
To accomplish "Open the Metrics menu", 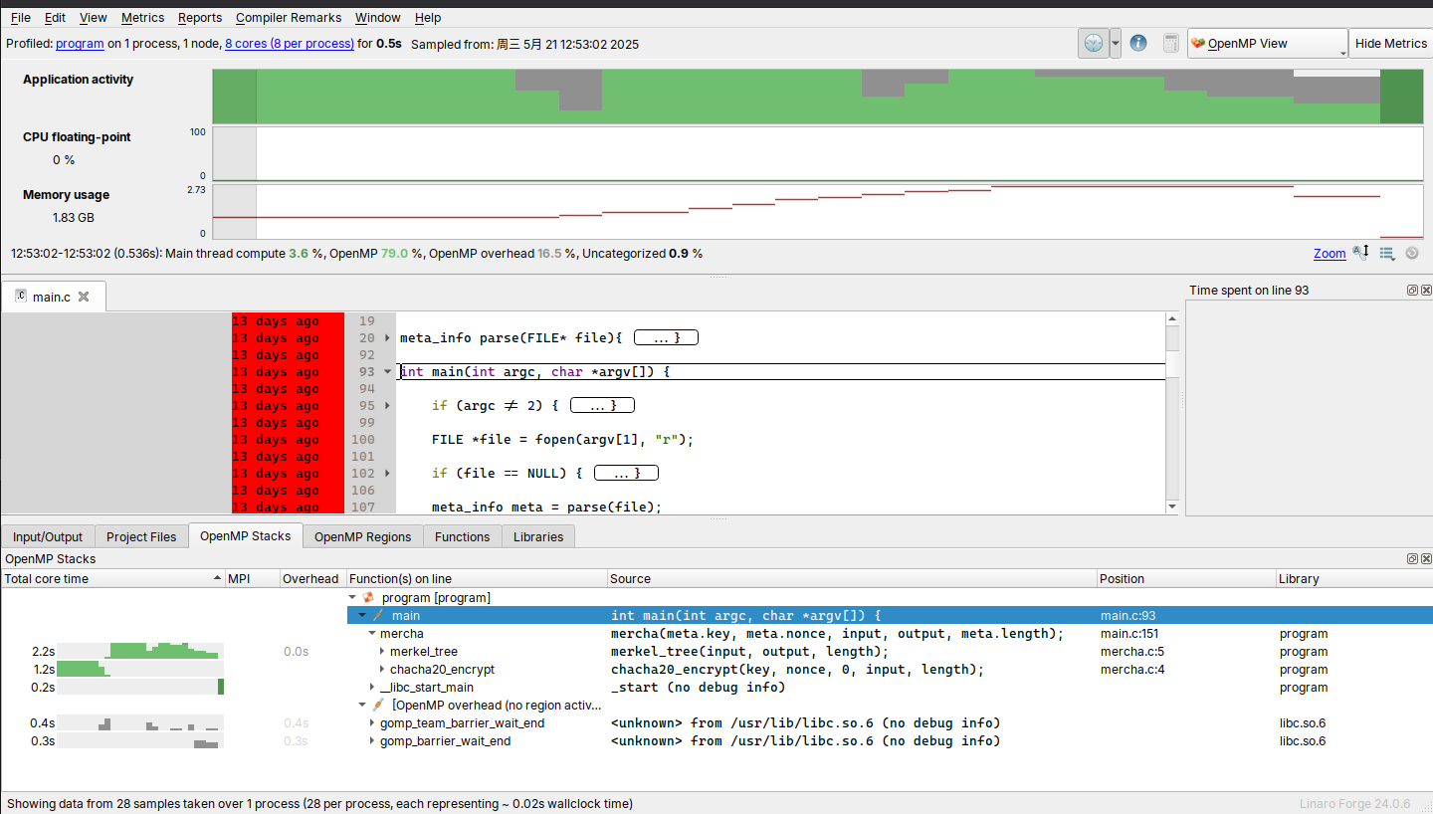I will (x=142, y=17).
